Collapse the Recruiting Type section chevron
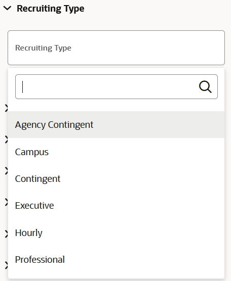This screenshot has width=231, height=281. coord(8,8)
